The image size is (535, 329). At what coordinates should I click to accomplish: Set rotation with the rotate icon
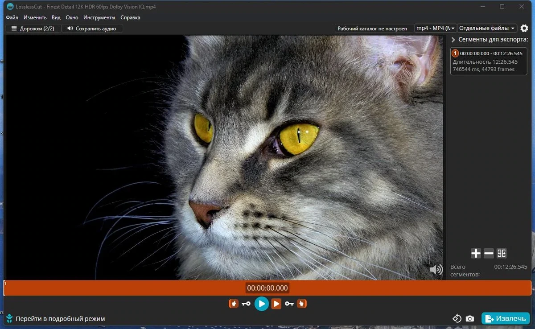tap(457, 318)
